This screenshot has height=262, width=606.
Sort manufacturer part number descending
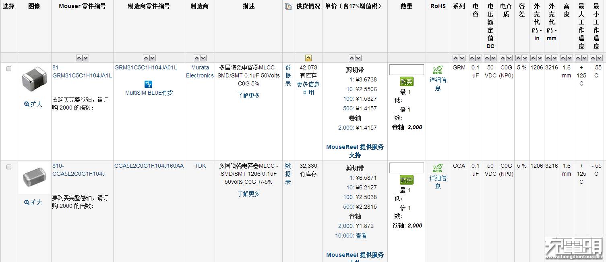tap(152, 58)
